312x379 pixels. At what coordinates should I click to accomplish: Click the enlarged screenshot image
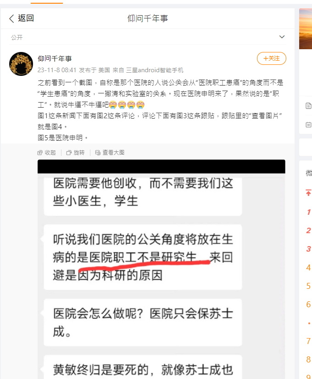click(x=162, y=269)
